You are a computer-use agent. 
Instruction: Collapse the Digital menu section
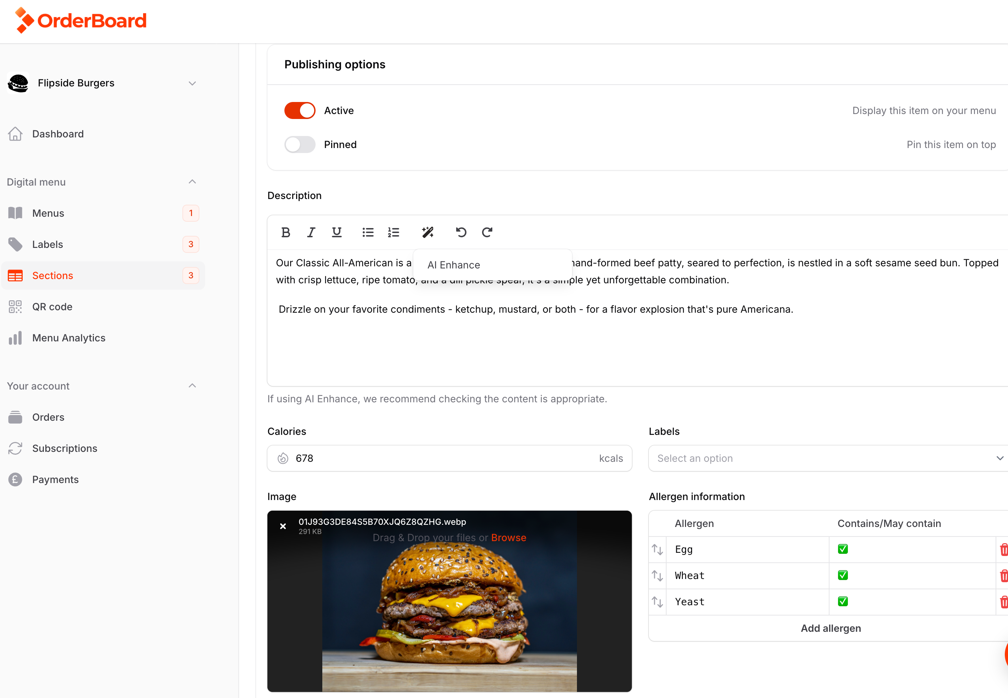point(192,182)
